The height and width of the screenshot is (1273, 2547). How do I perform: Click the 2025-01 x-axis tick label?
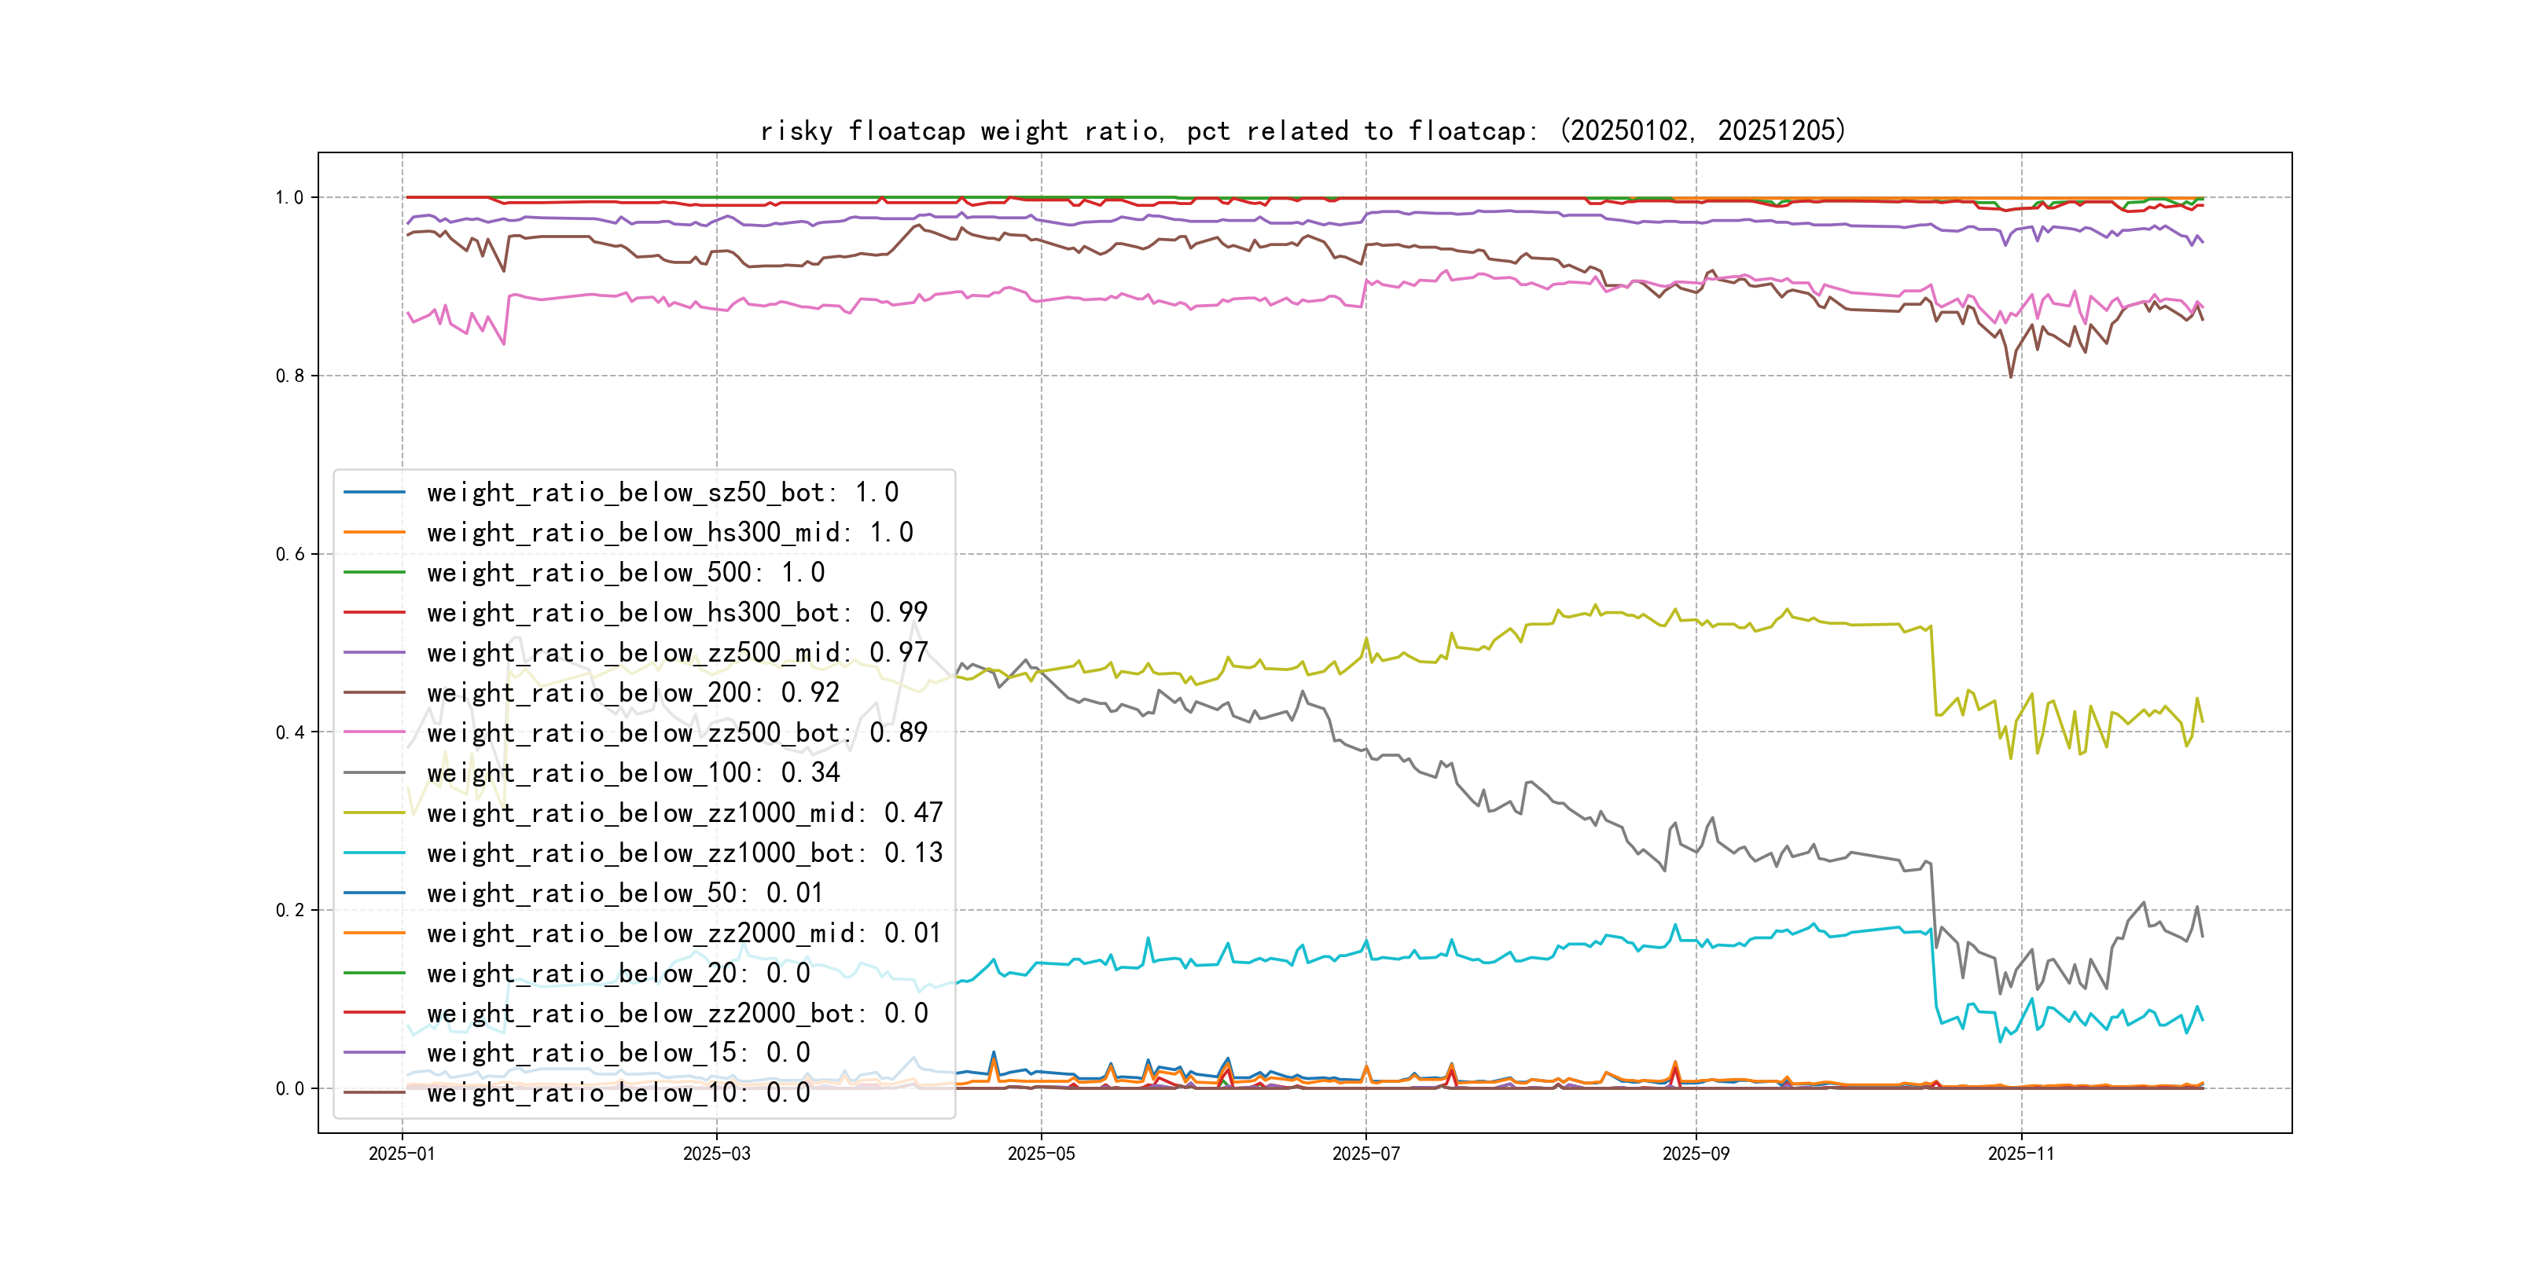coord(402,1154)
